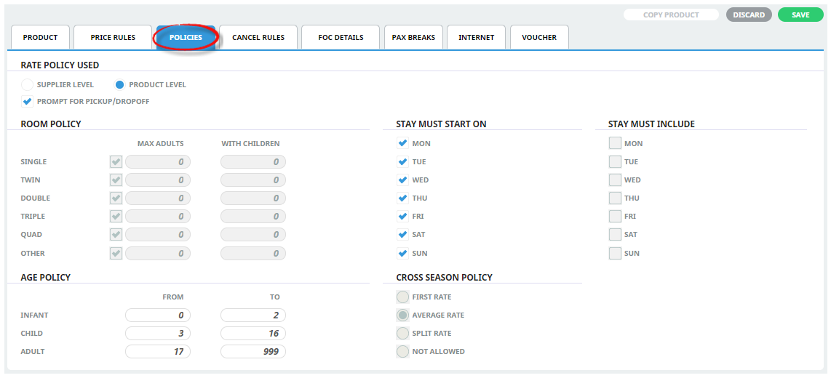This screenshot has width=831, height=378.
Task: Check WED under Stay Must Include
Action: pos(615,180)
